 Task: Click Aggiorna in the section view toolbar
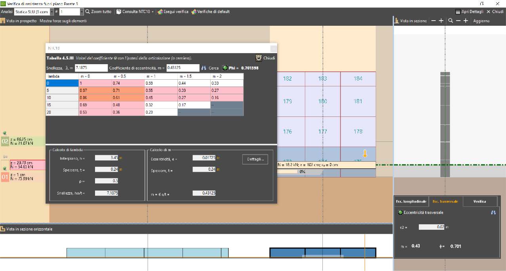click(x=481, y=21)
